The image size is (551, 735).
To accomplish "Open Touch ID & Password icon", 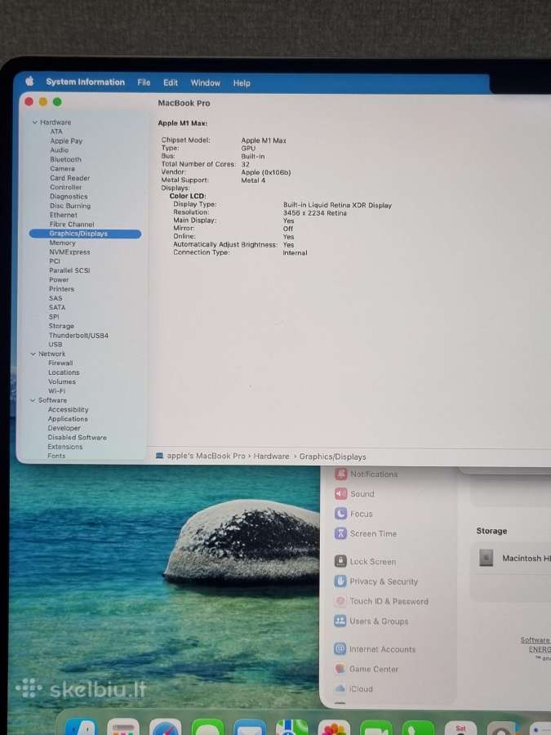I will pos(340,601).
